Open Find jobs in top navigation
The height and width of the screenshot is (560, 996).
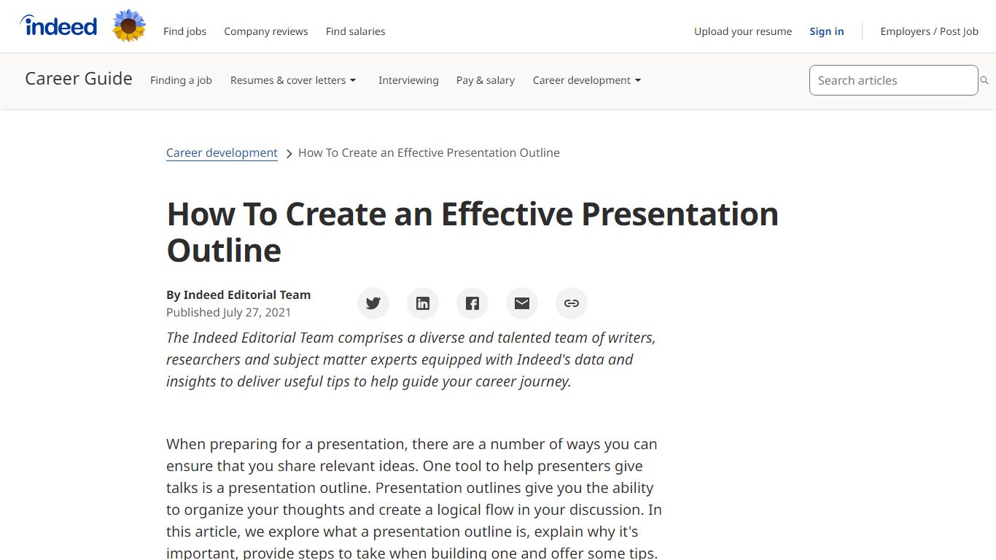click(184, 31)
